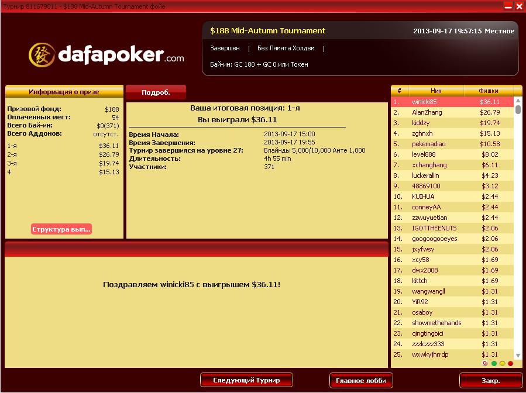This screenshot has height=393, width=526.
Task: Click the Призовой фонд: $188 value
Action: [112, 109]
